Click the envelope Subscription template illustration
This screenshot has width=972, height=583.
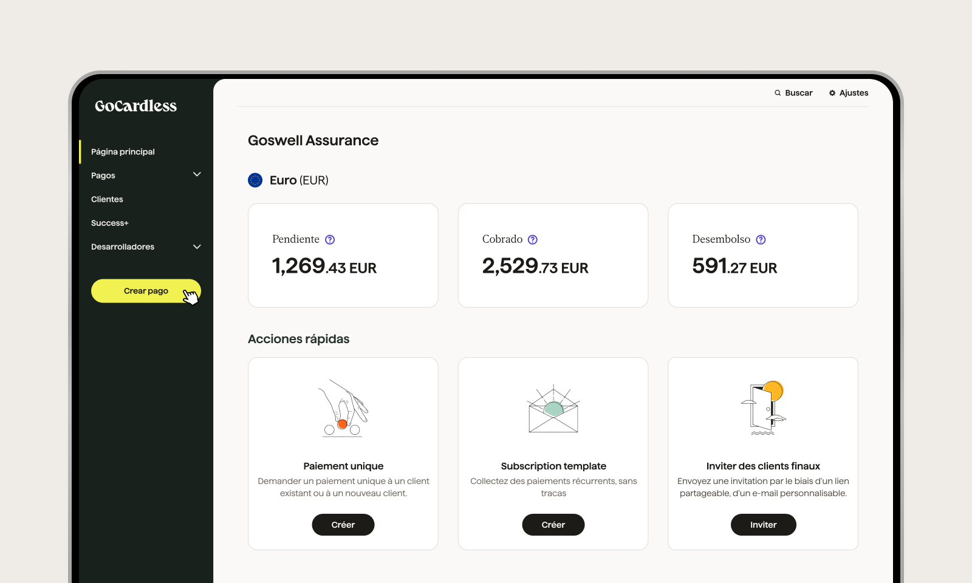[x=553, y=409]
